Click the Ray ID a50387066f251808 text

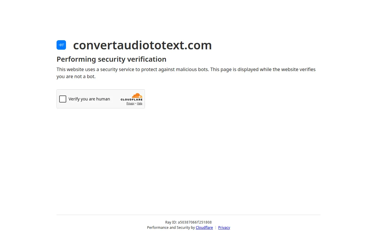point(188,222)
